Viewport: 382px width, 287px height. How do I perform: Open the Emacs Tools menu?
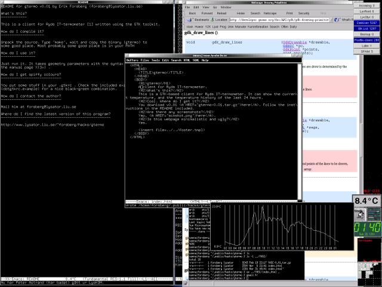pyautogui.click(x=156, y=60)
